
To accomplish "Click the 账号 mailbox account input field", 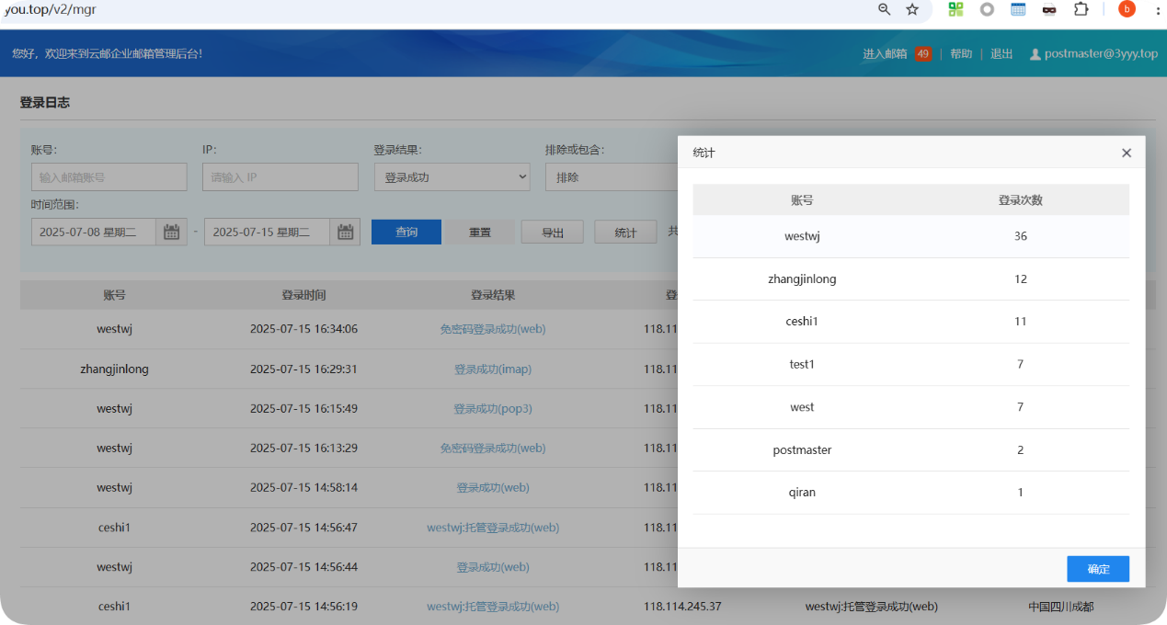I will pyautogui.click(x=109, y=177).
